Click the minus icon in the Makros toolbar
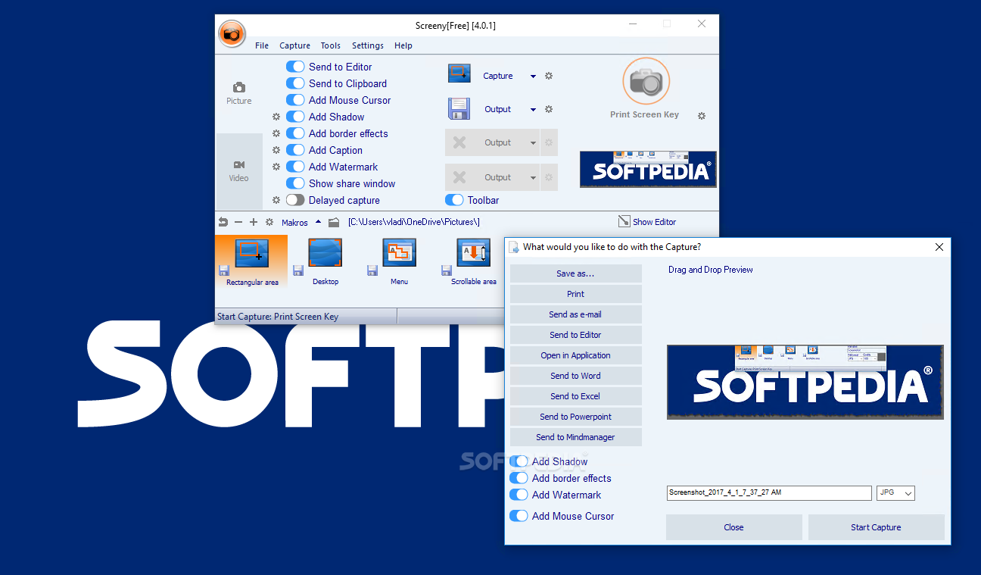The width and height of the screenshot is (981, 575). pyautogui.click(x=238, y=222)
